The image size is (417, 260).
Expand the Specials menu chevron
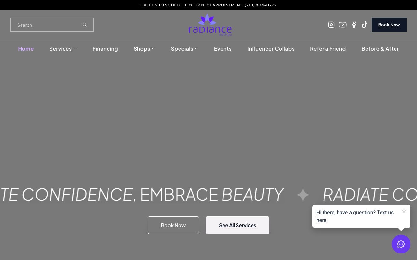pos(196,49)
